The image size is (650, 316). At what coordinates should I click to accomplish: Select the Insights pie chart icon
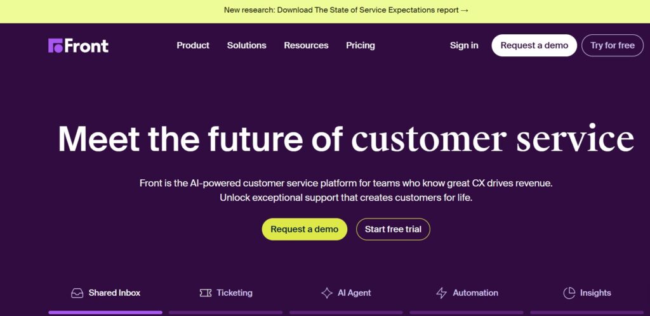[569, 293]
